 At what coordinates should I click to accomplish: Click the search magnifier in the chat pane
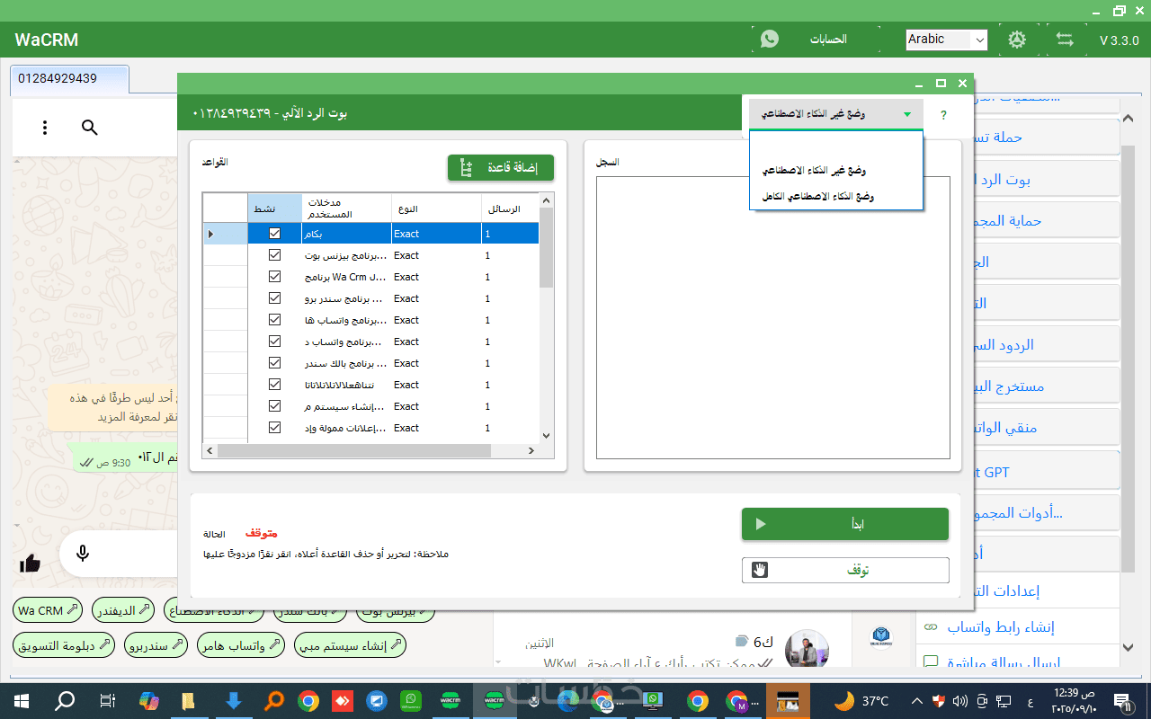(x=89, y=128)
